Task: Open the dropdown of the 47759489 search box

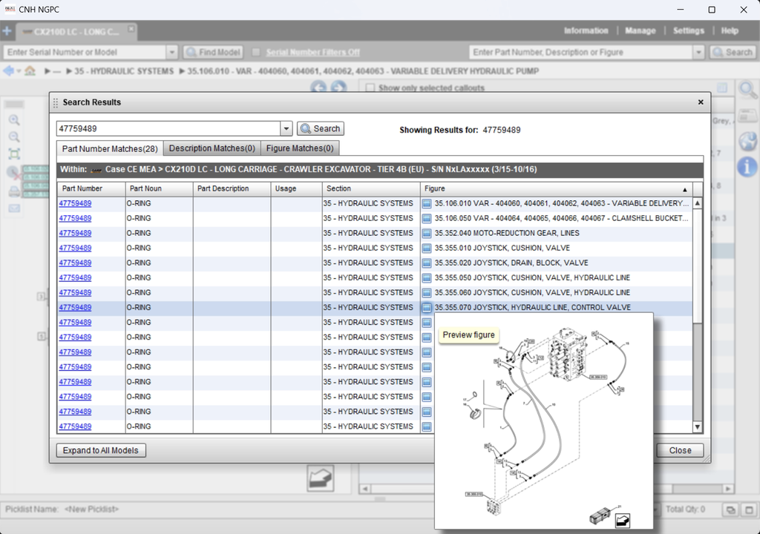Action: pyautogui.click(x=286, y=128)
